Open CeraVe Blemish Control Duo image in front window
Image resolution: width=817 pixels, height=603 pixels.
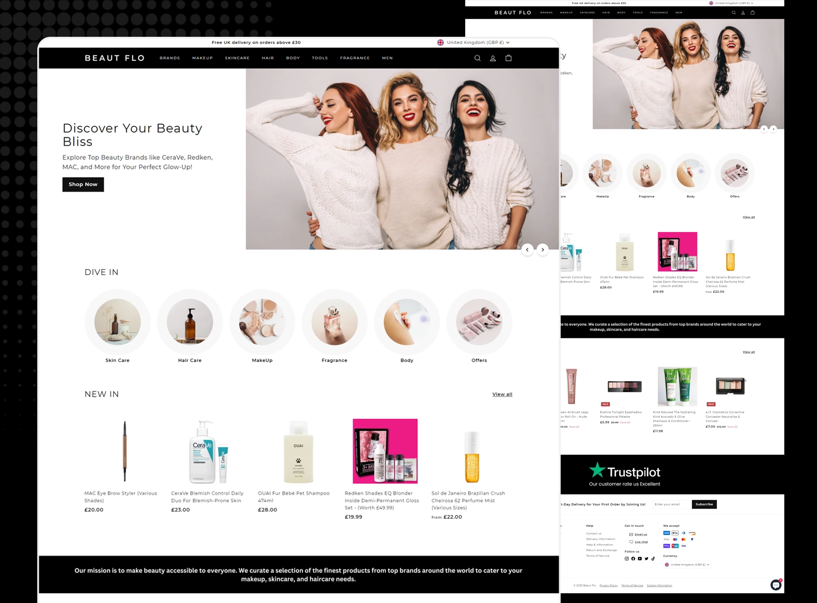coord(209,451)
